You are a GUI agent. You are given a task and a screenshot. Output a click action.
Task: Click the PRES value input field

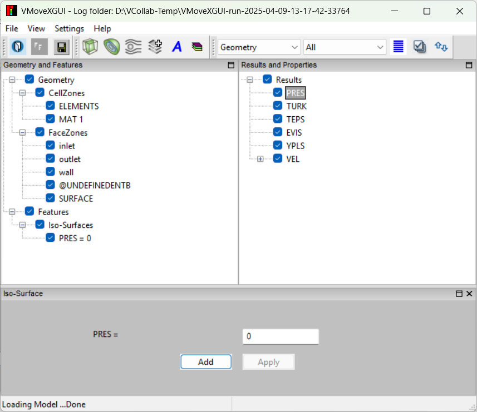click(281, 336)
